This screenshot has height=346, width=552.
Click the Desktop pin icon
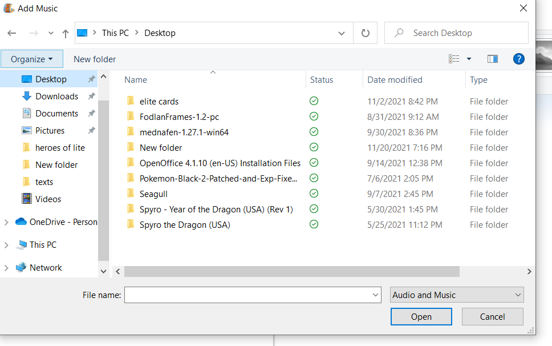click(x=92, y=79)
